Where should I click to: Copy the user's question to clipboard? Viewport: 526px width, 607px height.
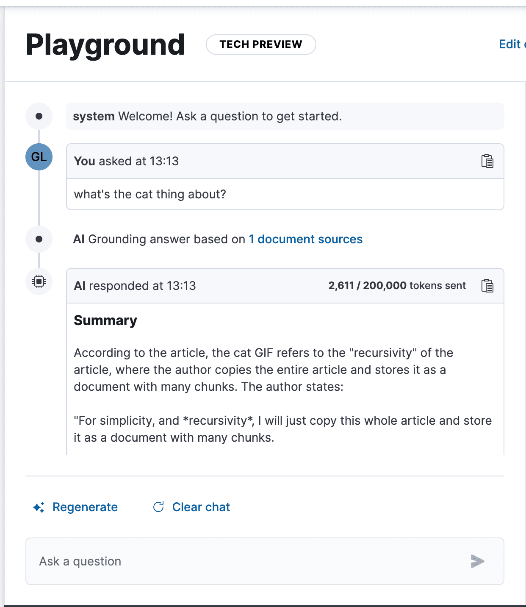pyautogui.click(x=488, y=161)
